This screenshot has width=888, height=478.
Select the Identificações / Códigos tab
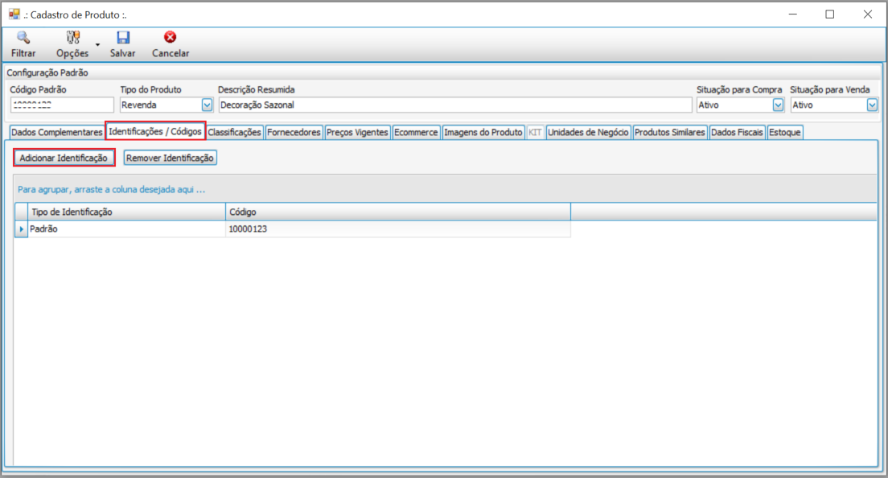pyautogui.click(x=155, y=131)
